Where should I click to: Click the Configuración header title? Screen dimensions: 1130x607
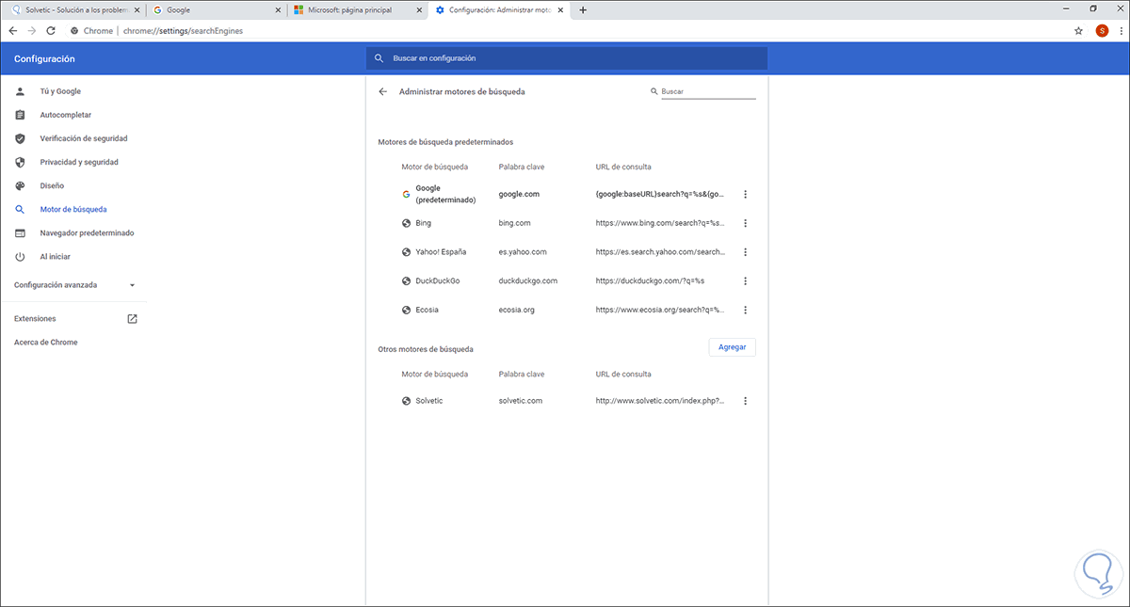(x=44, y=58)
